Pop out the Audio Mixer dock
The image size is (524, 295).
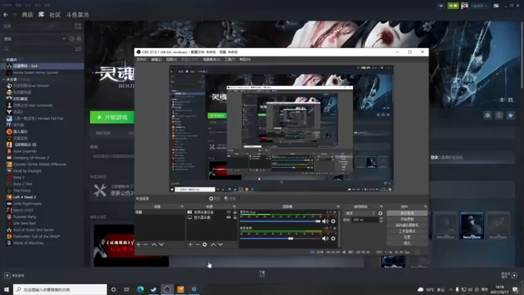tap(338, 206)
